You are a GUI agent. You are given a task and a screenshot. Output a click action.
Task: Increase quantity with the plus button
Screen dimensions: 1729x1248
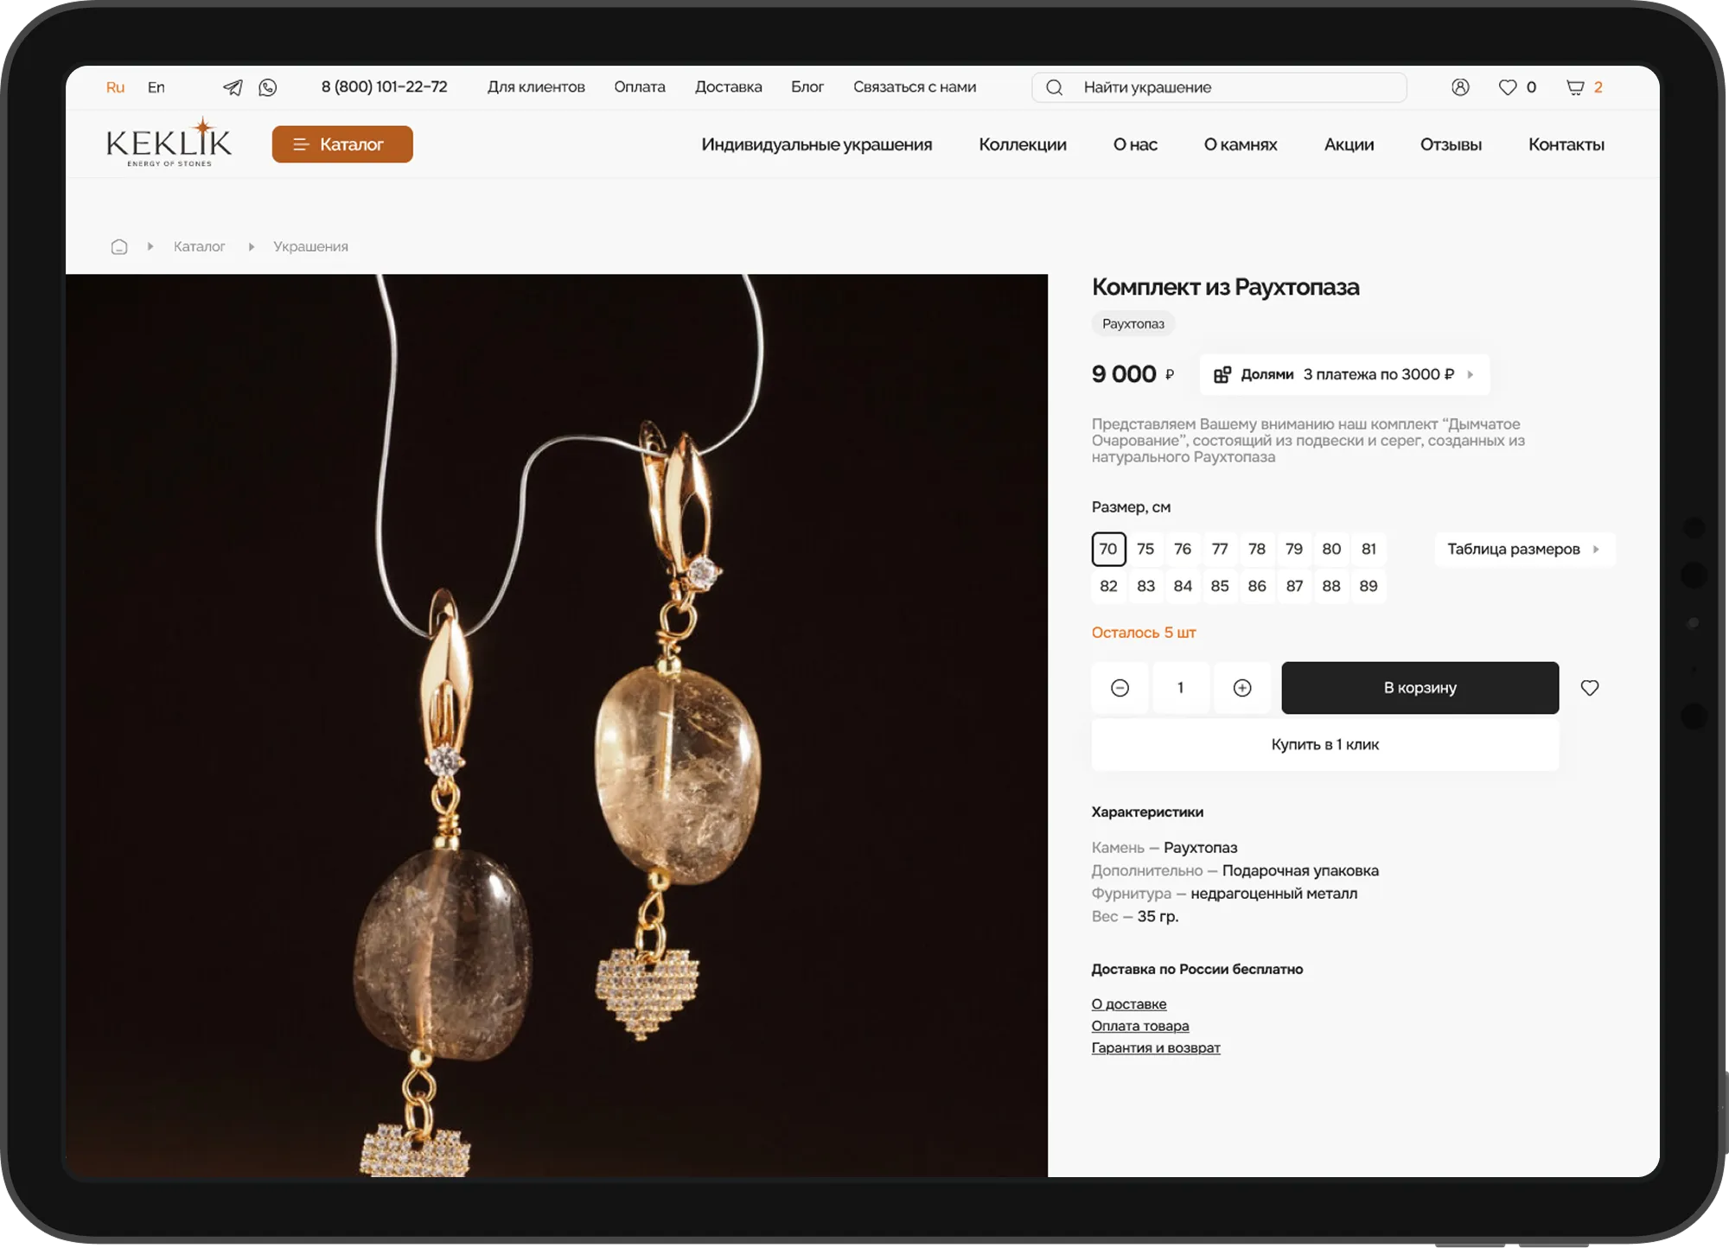click(1241, 688)
